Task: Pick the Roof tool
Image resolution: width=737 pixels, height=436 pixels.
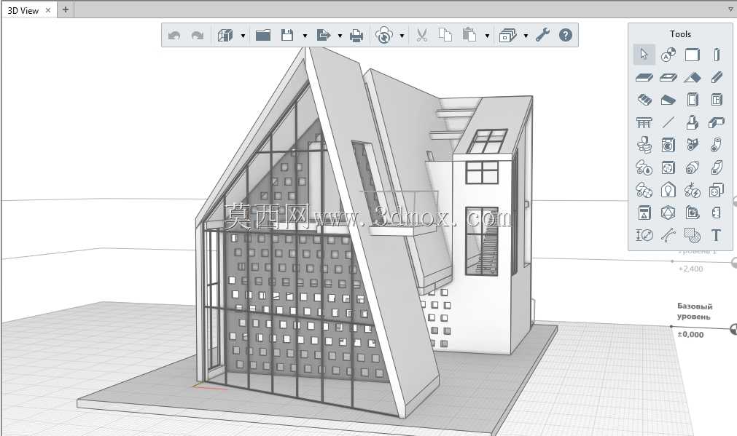Action: [x=692, y=77]
